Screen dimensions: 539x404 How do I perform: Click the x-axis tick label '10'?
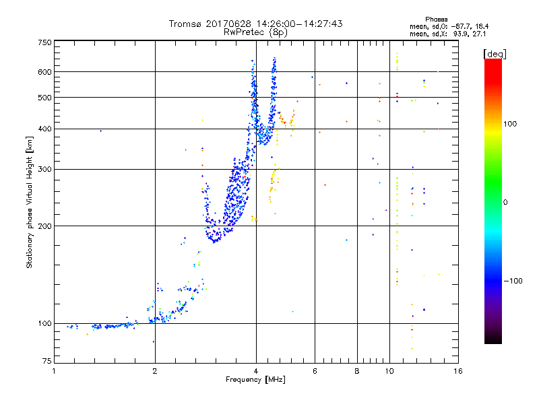coord(389,371)
